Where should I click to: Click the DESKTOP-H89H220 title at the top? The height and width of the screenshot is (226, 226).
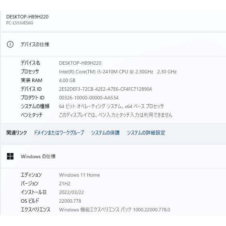point(27,17)
